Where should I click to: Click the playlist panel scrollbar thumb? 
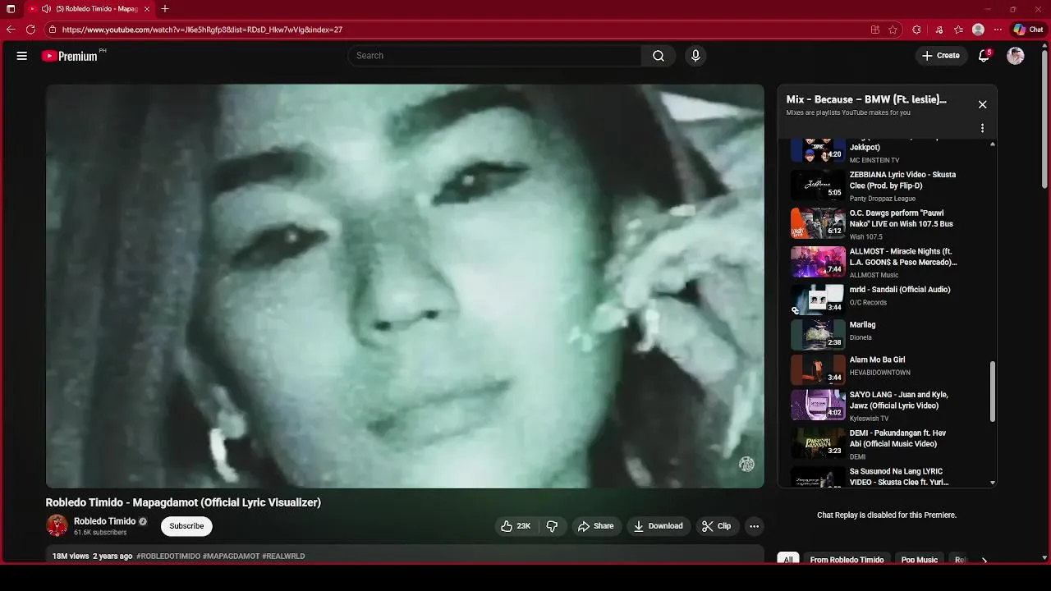[x=993, y=391]
